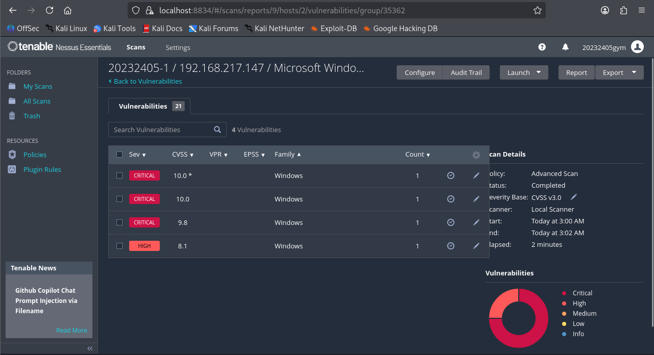
Task: Open the Firefox hamburger menu
Action: 642,10
